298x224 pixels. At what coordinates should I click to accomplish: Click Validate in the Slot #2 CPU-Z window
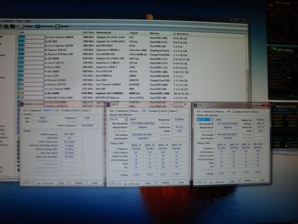tap(165, 183)
